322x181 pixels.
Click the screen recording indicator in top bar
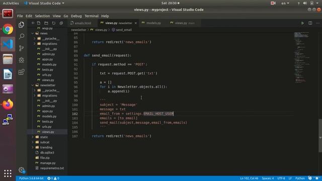(273, 4)
